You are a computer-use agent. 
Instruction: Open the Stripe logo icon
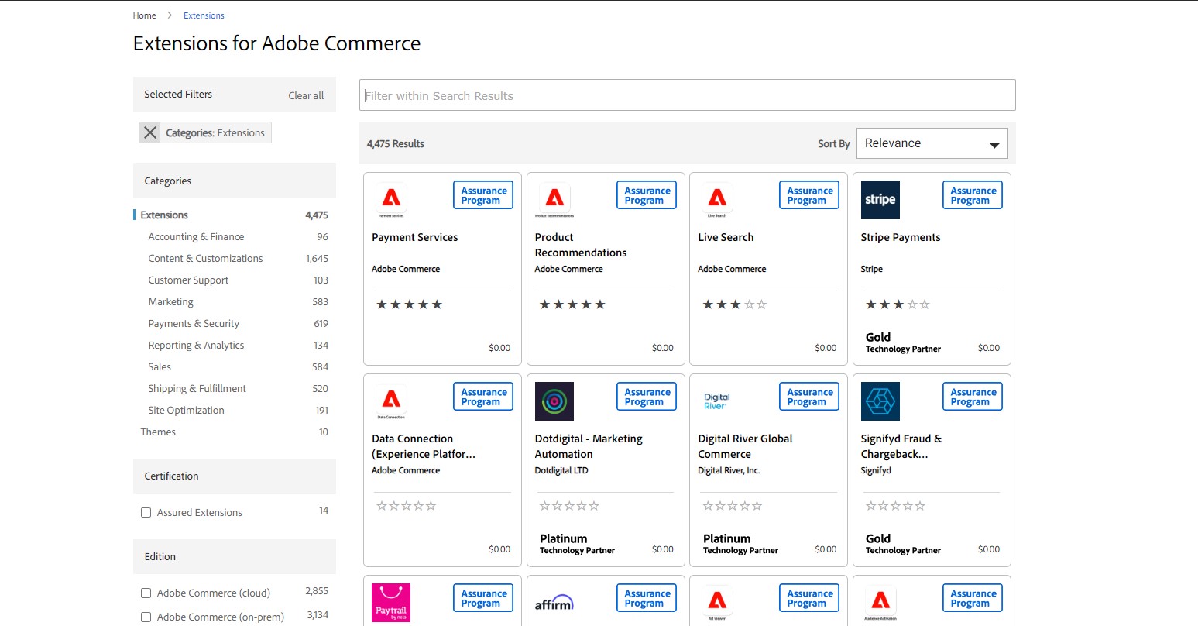(x=880, y=200)
